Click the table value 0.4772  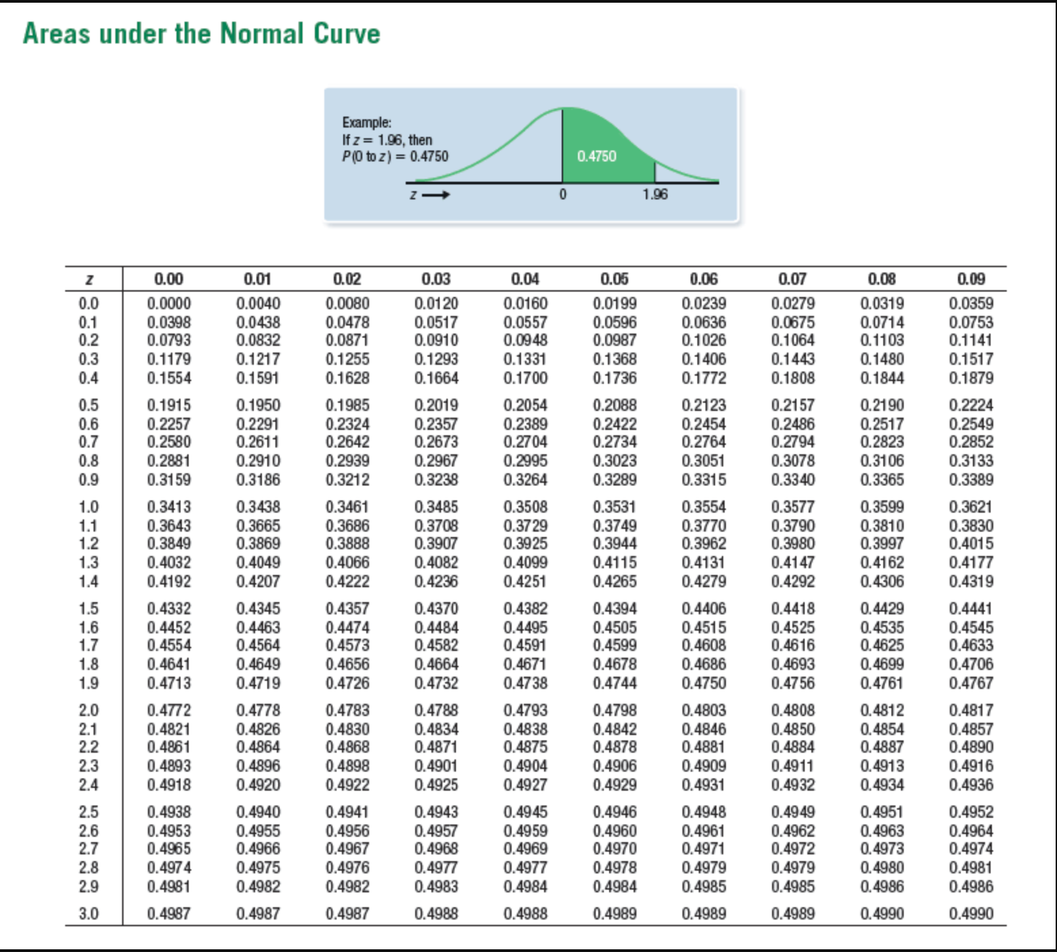[x=169, y=711]
